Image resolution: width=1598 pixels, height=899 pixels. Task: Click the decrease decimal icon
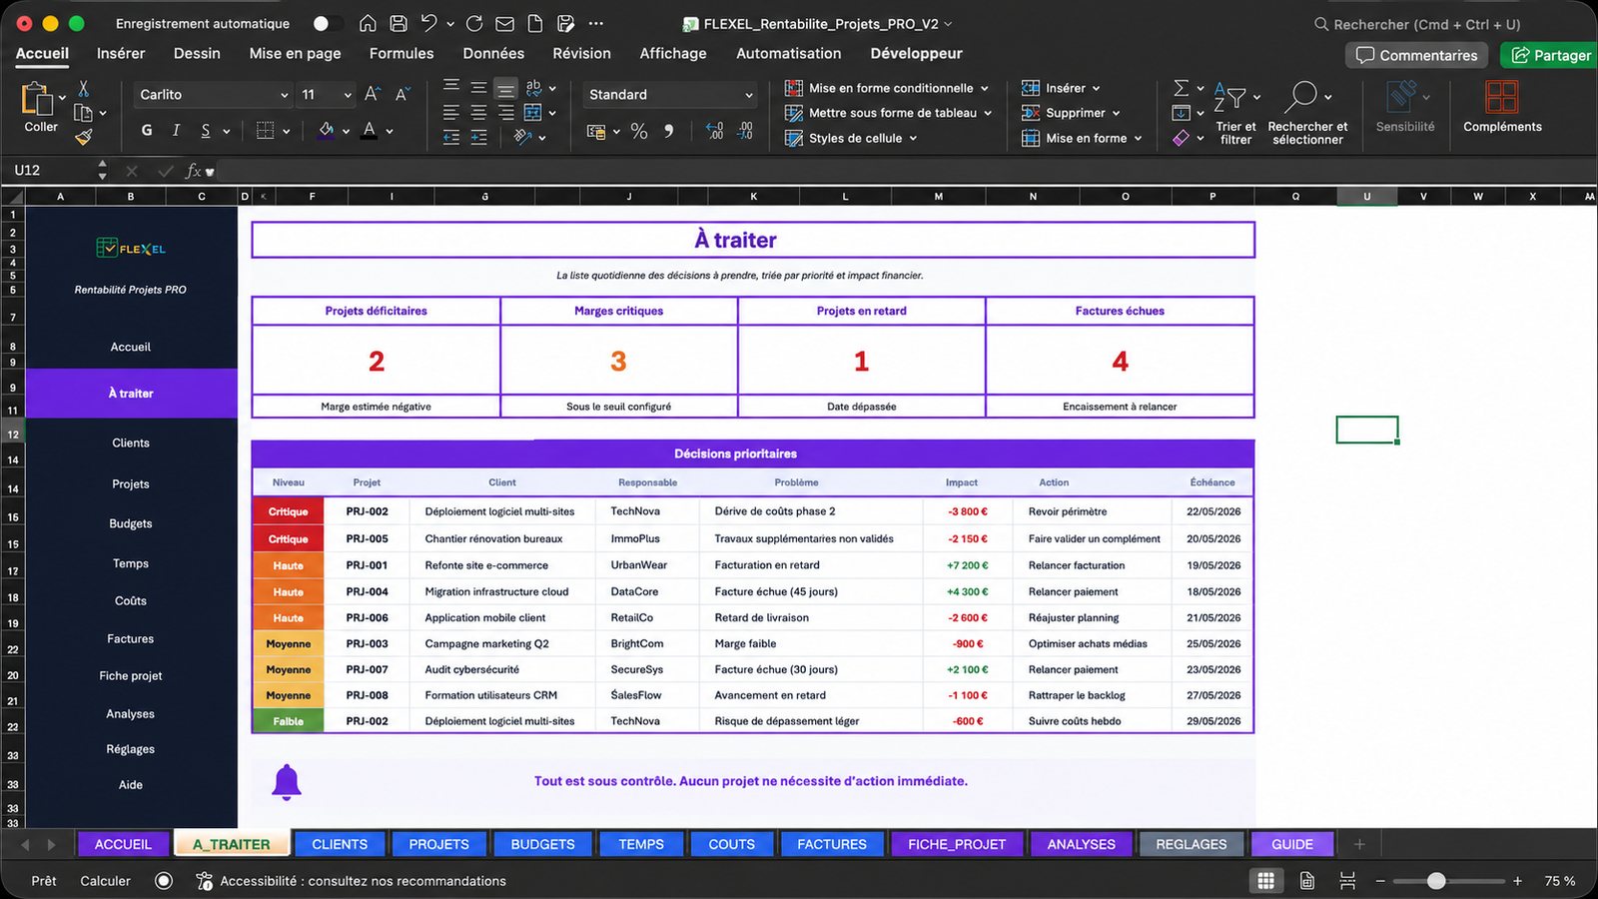tap(745, 131)
